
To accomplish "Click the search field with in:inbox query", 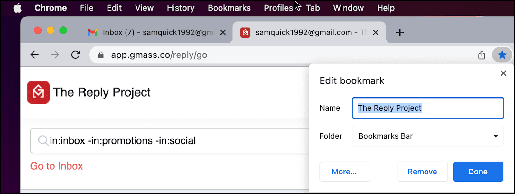I will click(170, 140).
